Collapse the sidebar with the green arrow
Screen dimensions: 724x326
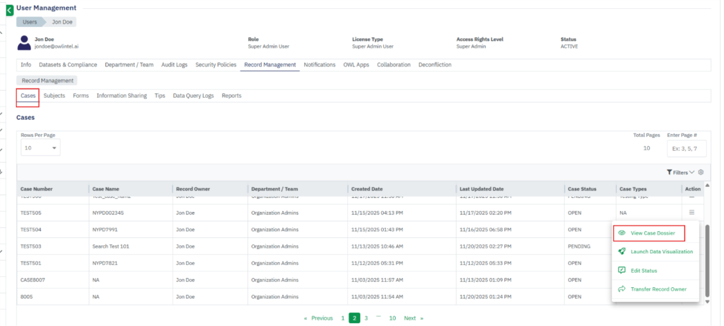tap(10, 10)
